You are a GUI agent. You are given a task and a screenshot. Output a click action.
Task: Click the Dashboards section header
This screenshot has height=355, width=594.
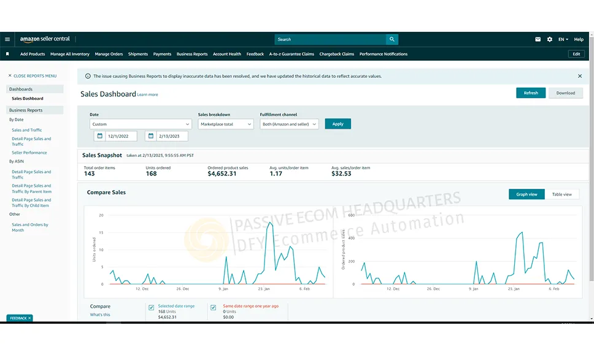point(35,89)
